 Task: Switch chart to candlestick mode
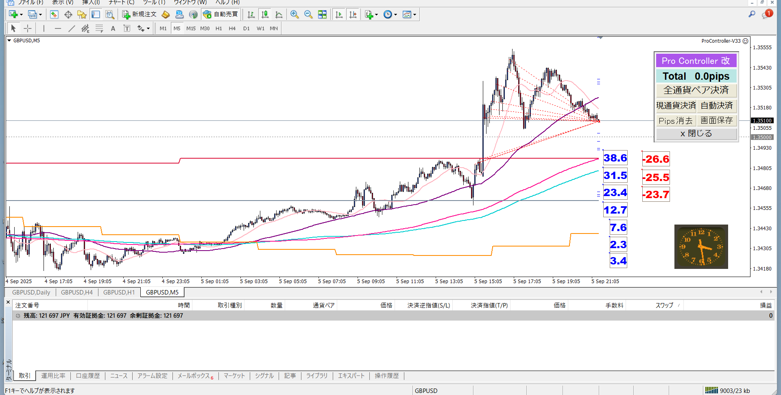tap(265, 15)
